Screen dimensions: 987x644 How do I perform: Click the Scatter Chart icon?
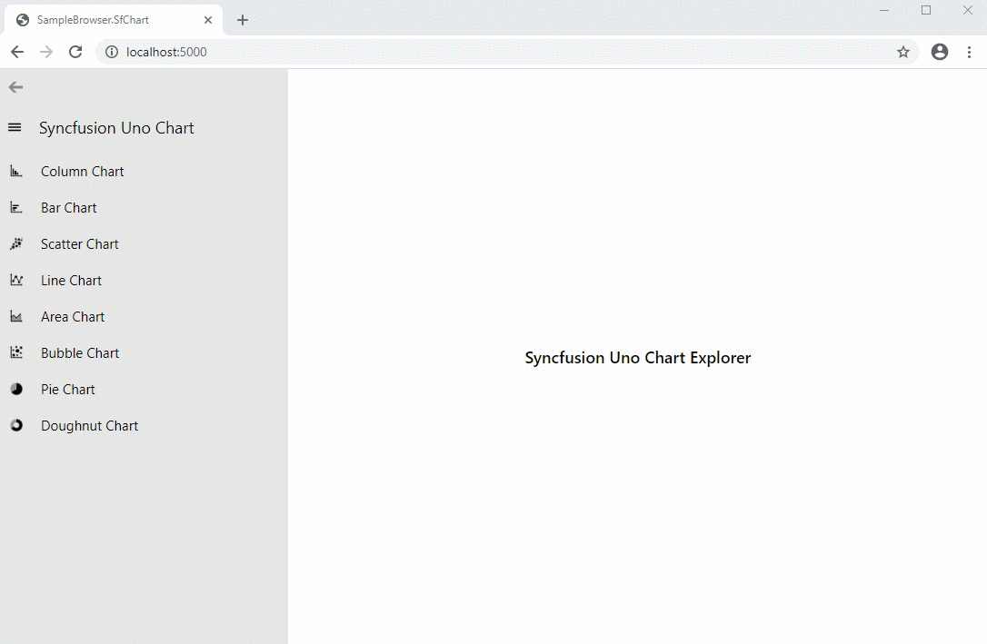(16, 243)
